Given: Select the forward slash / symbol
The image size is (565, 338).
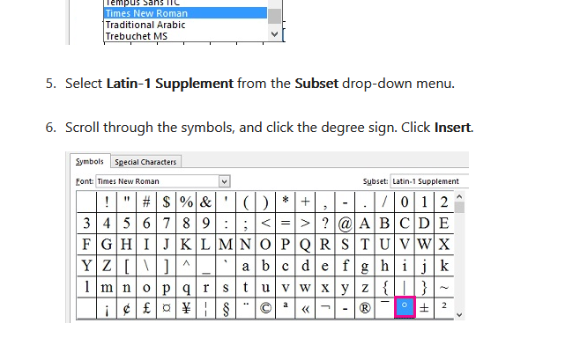Looking at the screenshot, I should [x=384, y=202].
